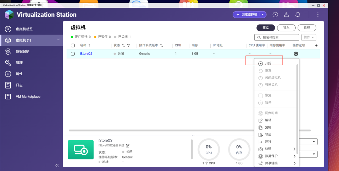This screenshot has width=339, height=171.
Task: Open the upper dropdown in bottom-right panel
Action: [x=308, y=142]
